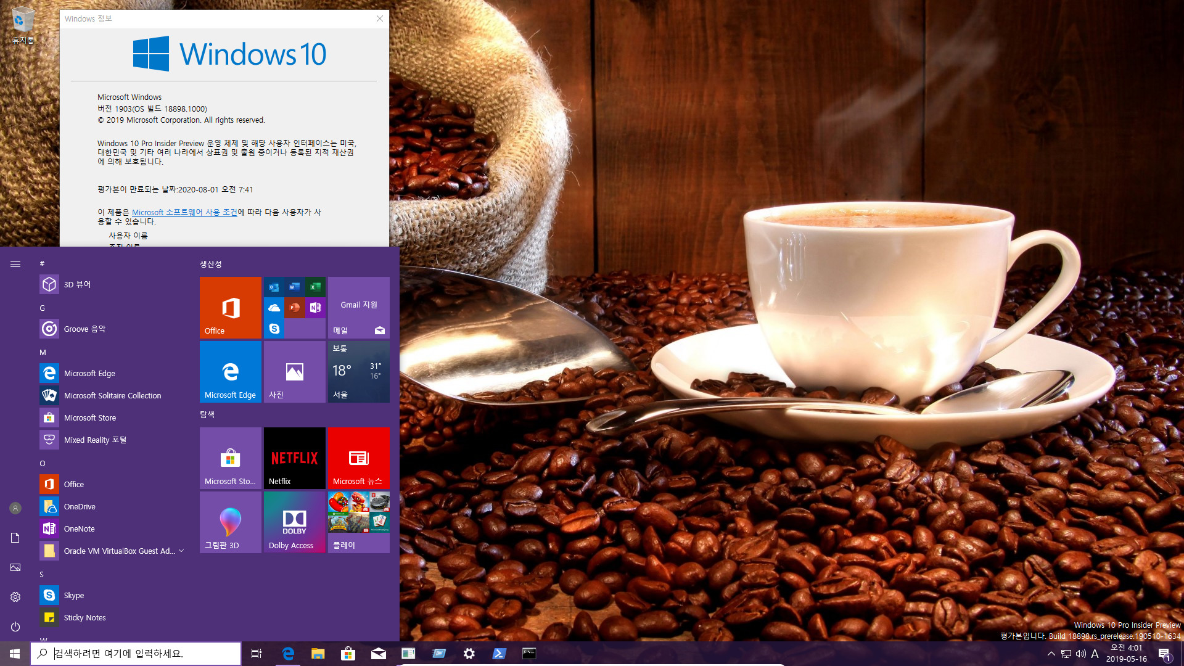Select OneNote from Start menu list
1184x666 pixels.
click(x=80, y=528)
